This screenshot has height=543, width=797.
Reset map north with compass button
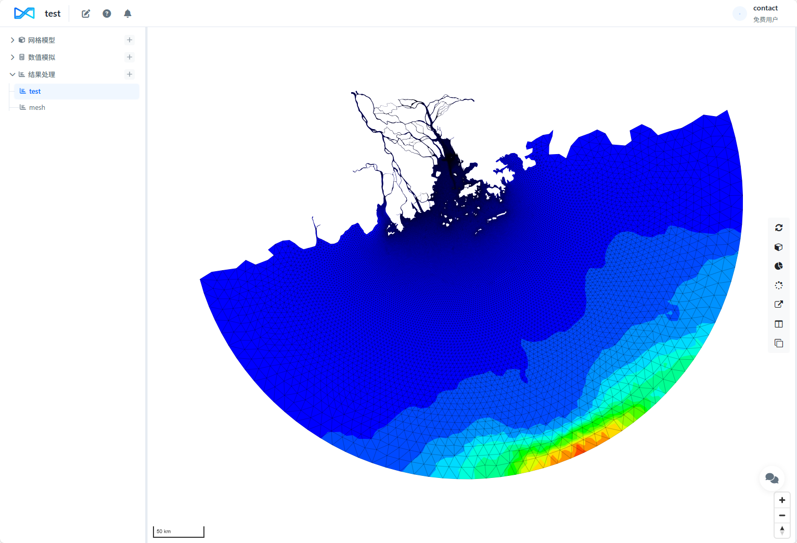pyautogui.click(x=782, y=530)
